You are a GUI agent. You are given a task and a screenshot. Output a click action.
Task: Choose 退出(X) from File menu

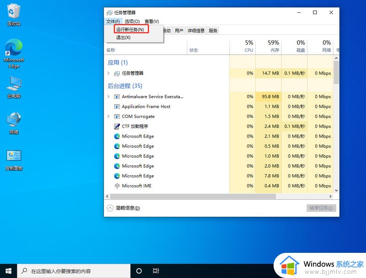tap(123, 37)
